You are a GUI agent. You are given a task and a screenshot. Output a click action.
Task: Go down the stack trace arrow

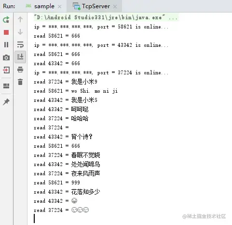20,32
